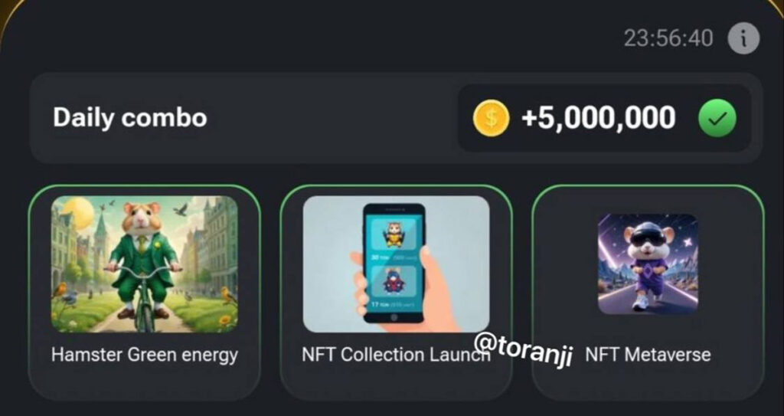Click the info icon beside the timer

pyautogui.click(x=743, y=38)
